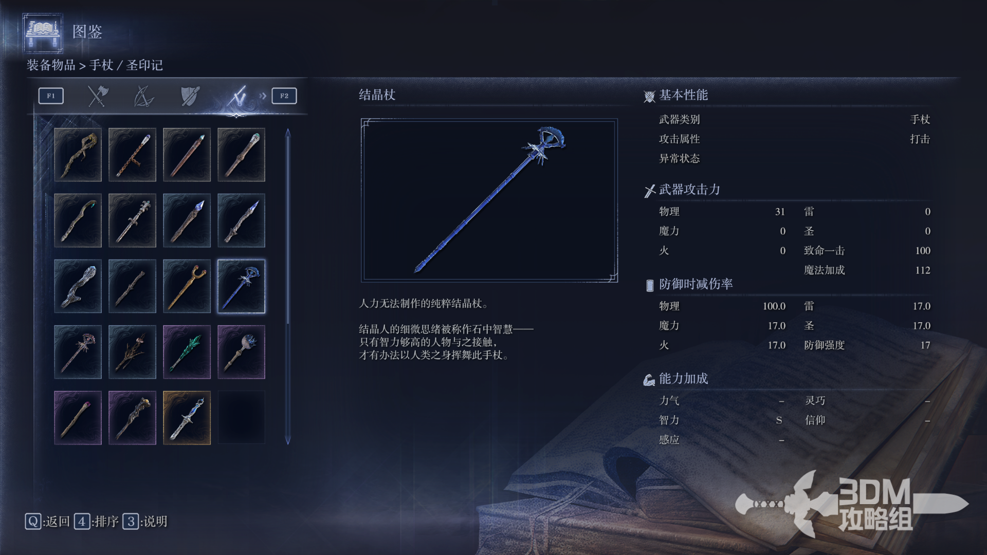Screen dimensions: 987x555
Task: Select the melee weapons category tab icon
Action: tap(97, 96)
